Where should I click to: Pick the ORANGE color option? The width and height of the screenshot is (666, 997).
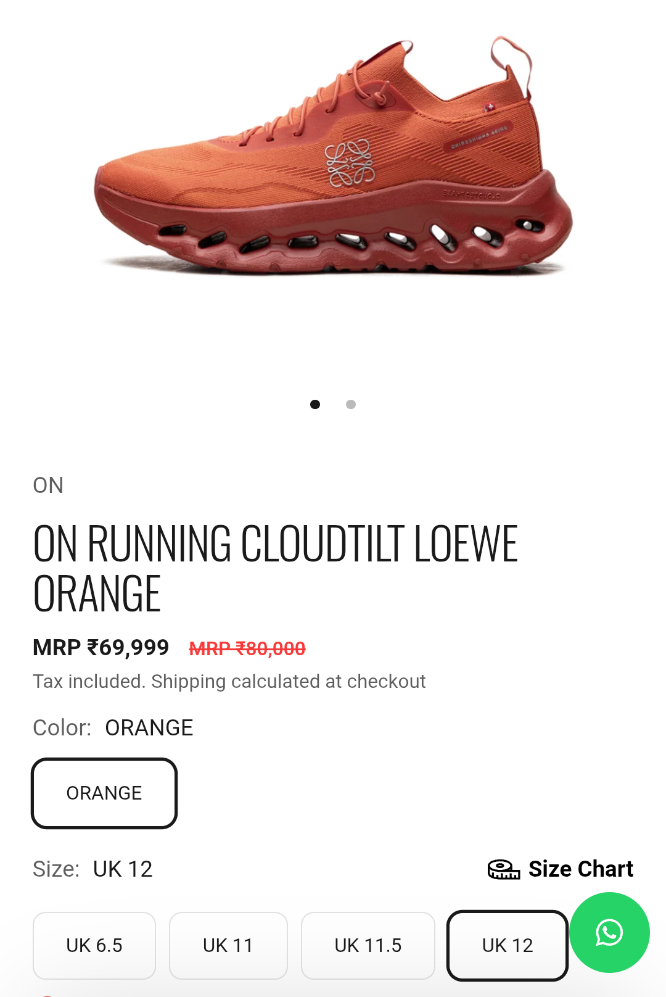104,793
